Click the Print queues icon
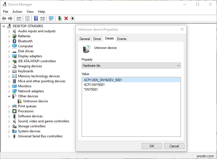Viewport: 217px width, 159px height. [x=14, y=106]
